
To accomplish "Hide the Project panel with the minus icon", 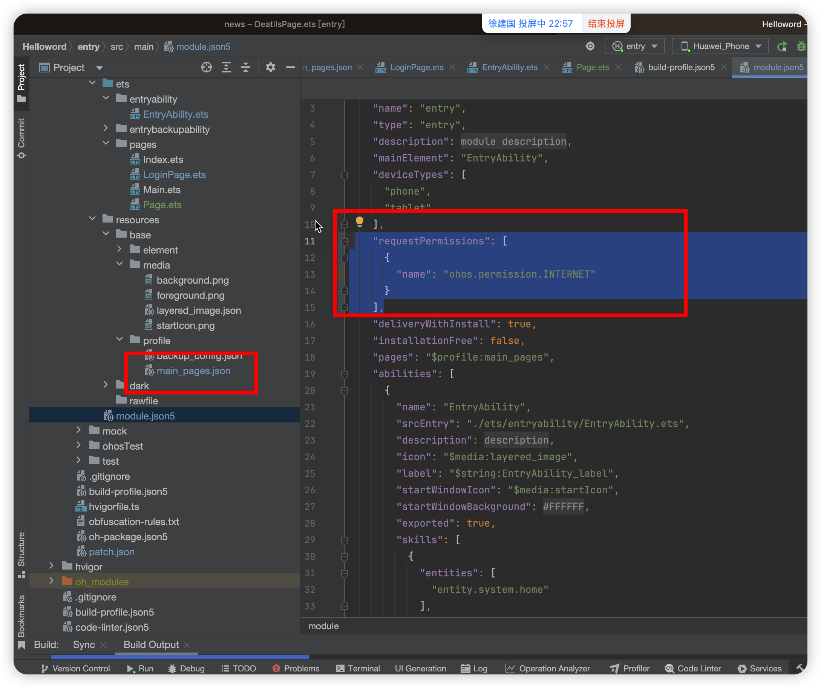I will 290,67.
